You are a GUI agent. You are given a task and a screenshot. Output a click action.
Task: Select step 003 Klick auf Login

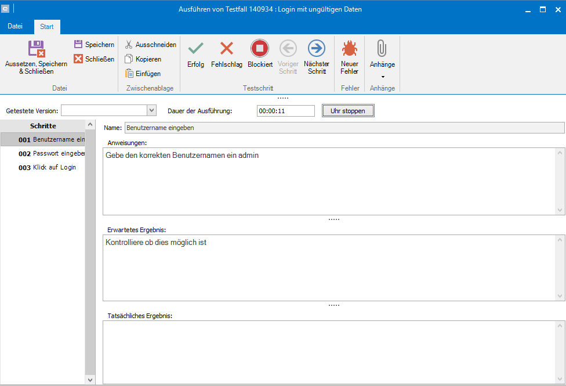(47, 168)
